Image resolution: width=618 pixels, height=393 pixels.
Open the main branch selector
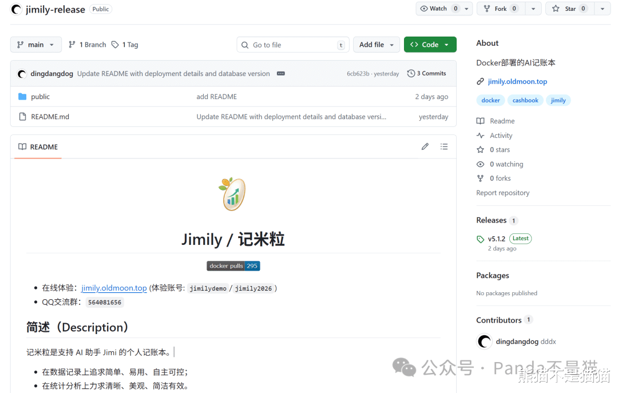(36, 45)
